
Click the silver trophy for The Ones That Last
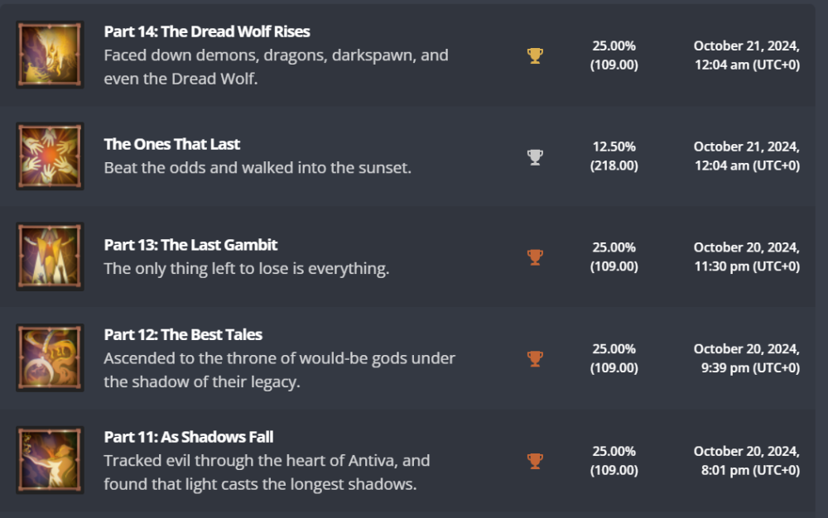point(535,156)
